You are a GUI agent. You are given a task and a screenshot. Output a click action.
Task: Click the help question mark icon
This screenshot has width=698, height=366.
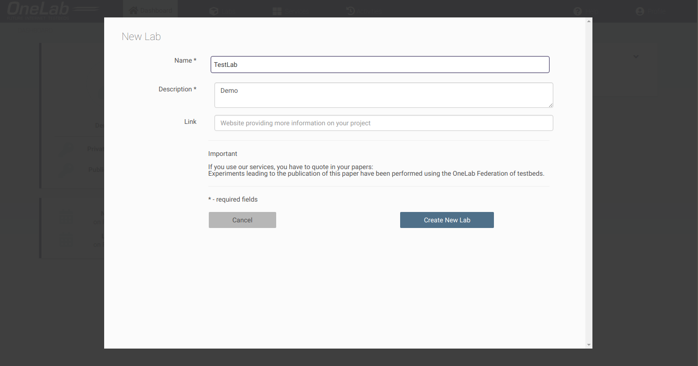(577, 11)
